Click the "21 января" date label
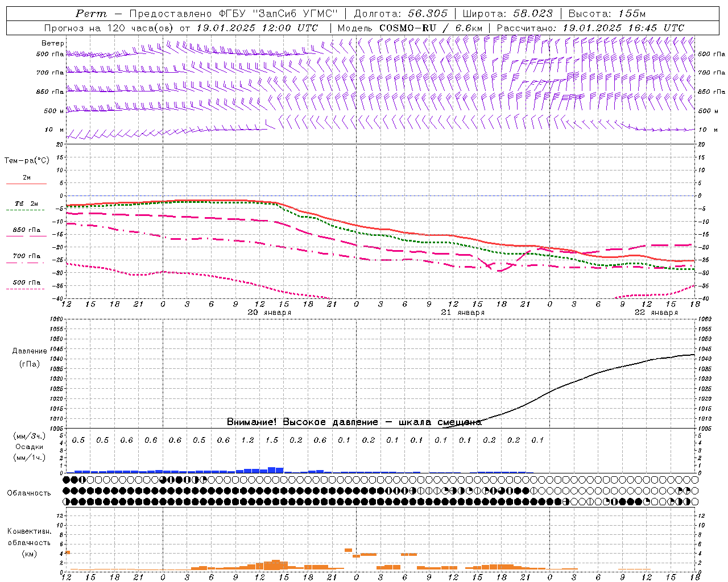Image resolution: width=728 pixels, height=582 pixels. pyautogui.click(x=462, y=313)
